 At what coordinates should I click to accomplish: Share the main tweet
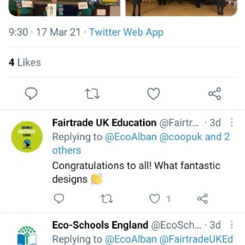(x=215, y=93)
